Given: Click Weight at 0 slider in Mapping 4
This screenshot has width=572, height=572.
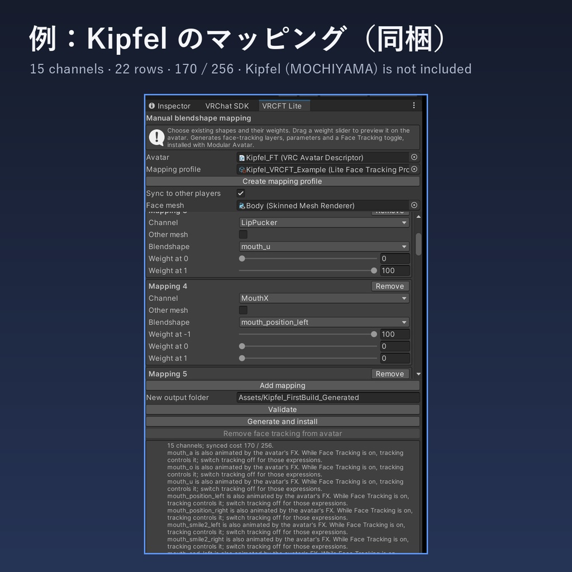Looking at the screenshot, I should tap(308, 346).
